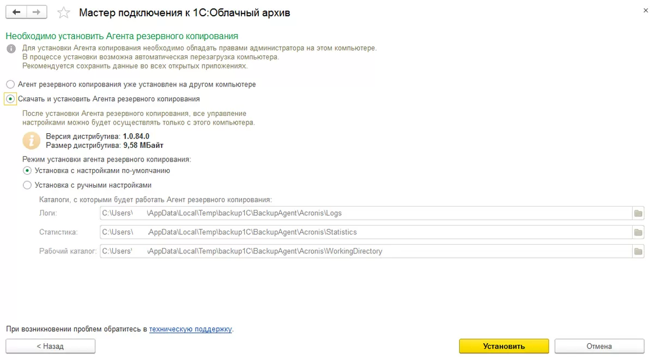This screenshot has height=360, width=654.
Task: Click the green heading 'Необходимо установить Агента резервного копирования'
Action: [122, 36]
